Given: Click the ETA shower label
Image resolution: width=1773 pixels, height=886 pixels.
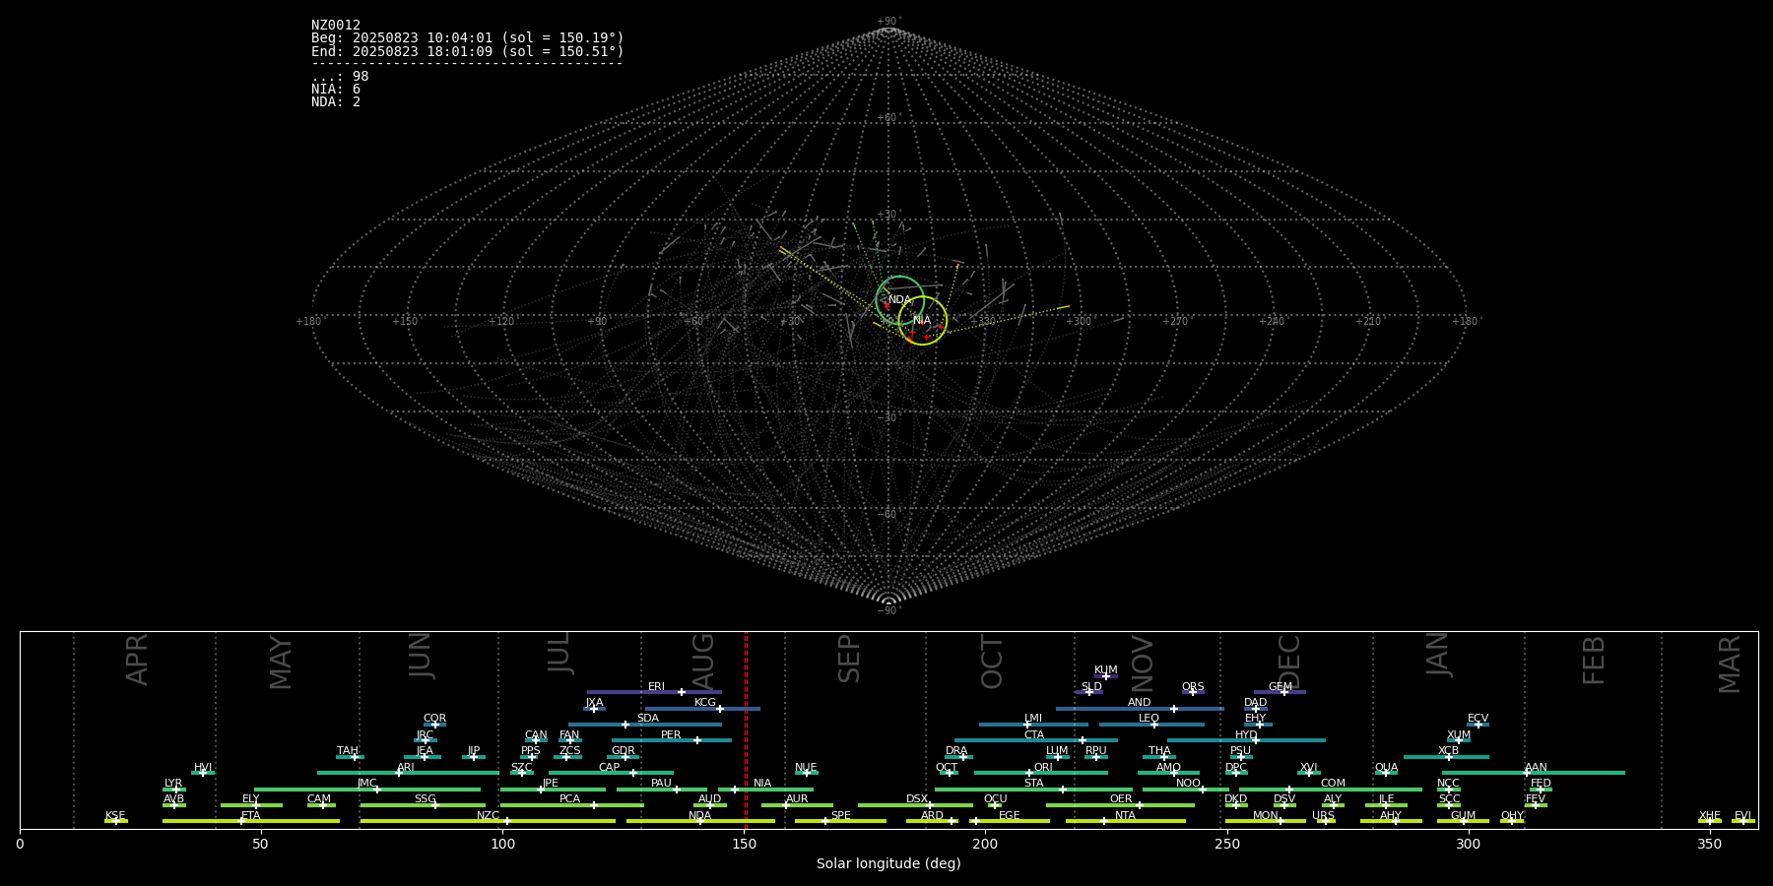Looking at the screenshot, I should 251,816.
